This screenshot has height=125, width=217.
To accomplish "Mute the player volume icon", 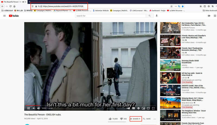I will pos(39,108).
